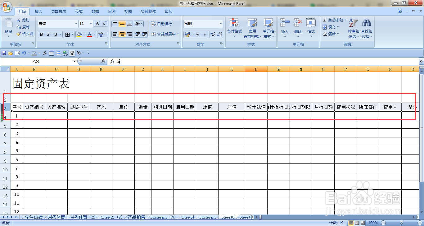
Task: Toggle middle vertical alignment
Action: coord(122,24)
